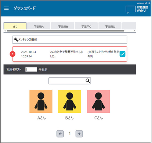The image size is (152, 143).
Task: Expand the メンテナンス情報 panel
Action: (69, 40)
